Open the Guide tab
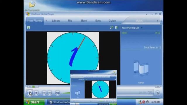Viewport: 187px width, 105px height. tap(112, 21)
